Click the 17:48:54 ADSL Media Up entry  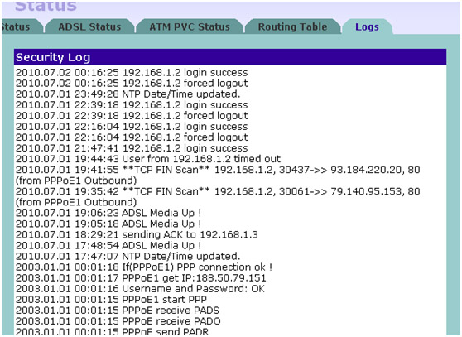(108, 245)
